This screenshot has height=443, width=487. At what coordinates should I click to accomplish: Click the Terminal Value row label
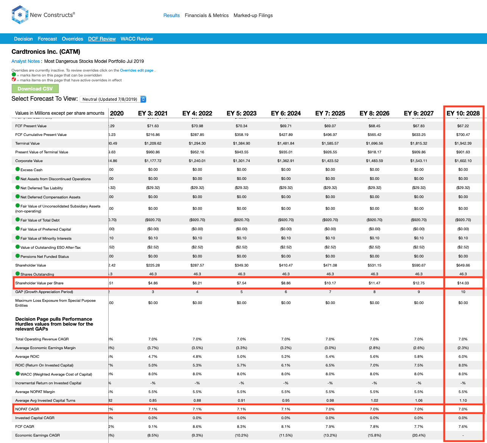click(x=27, y=144)
